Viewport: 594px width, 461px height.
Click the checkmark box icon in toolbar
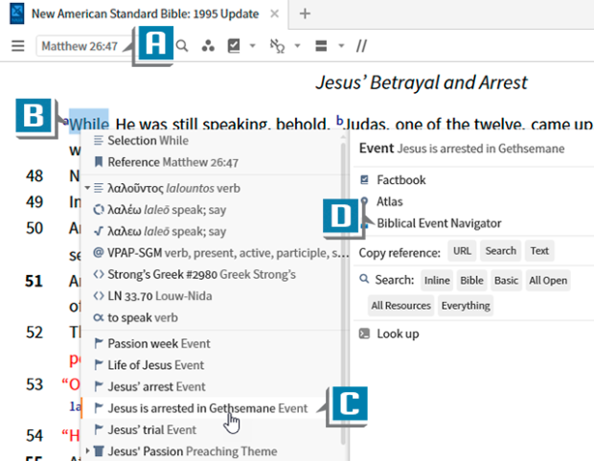point(233,45)
